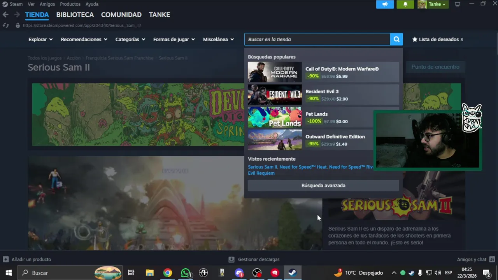Click the wishlist star icon
Viewport: 498px width, 280px height.
pos(415,39)
